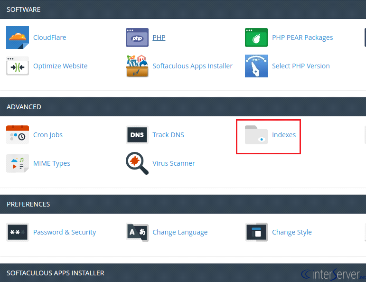Click the MIME Types link
Viewport: 366px width, 282px height.
click(x=52, y=163)
